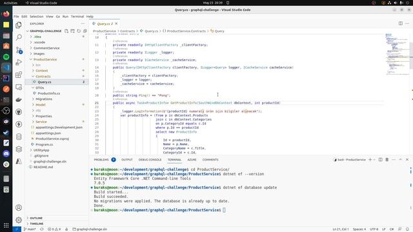Open the Docker view in activity bar
This screenshot has height=232, width=413.
19,99
